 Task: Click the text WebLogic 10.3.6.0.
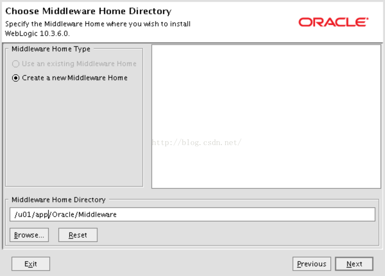click(x=37, y=33)
